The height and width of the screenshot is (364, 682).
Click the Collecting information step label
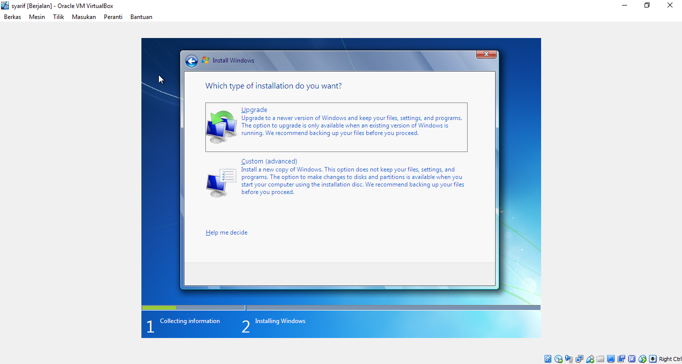pos(190,321)
